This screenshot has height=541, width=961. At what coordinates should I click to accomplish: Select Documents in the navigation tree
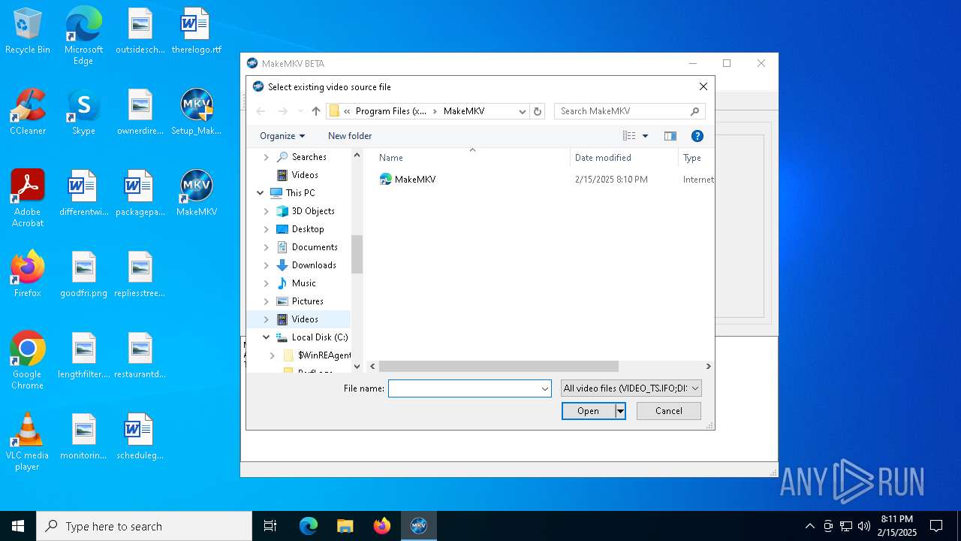pyautogui.click(x=315, y=247)
